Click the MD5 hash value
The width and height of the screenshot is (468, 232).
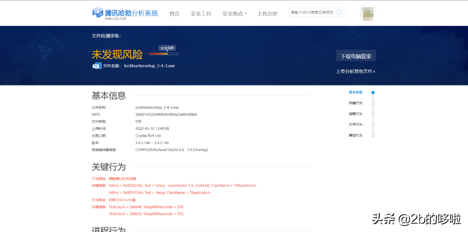pos(166,114)
